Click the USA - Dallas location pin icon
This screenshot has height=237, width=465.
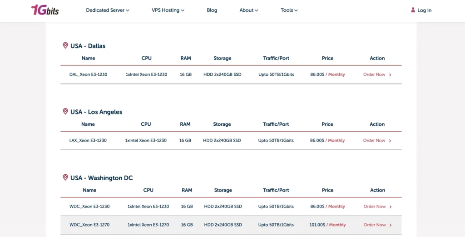click(65, 45)
